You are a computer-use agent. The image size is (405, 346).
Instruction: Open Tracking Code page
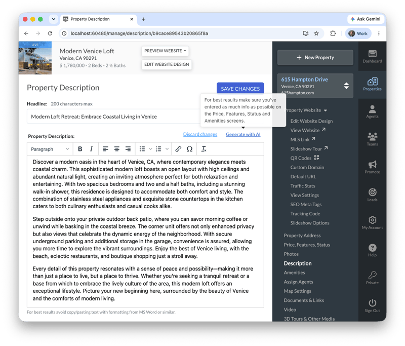click(305, 214)
